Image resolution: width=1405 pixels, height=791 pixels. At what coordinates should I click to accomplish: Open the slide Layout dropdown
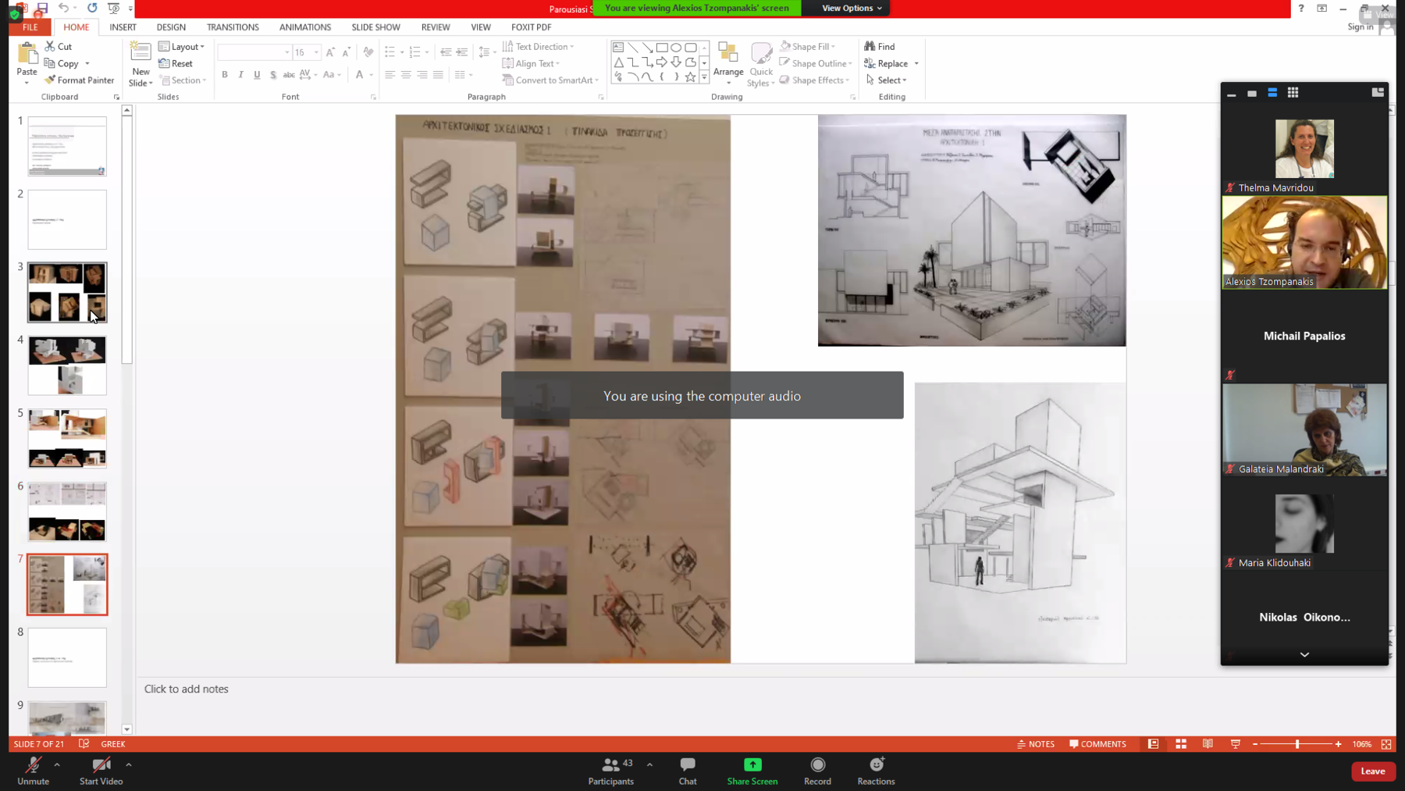[x=182, y=47]
